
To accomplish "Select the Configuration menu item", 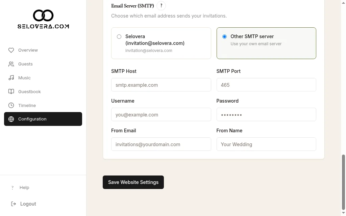I will click(43, 119).
